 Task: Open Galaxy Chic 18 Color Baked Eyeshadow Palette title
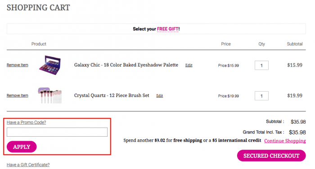[126, 65]
